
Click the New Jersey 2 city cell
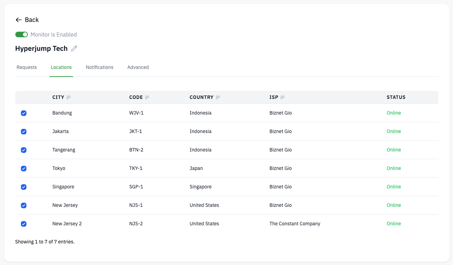(67, 224)
